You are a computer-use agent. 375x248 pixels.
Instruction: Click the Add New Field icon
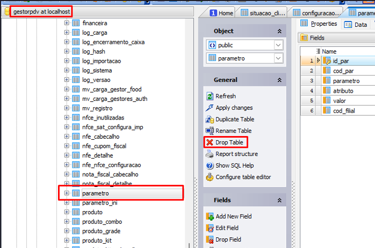tap(210, 216)
